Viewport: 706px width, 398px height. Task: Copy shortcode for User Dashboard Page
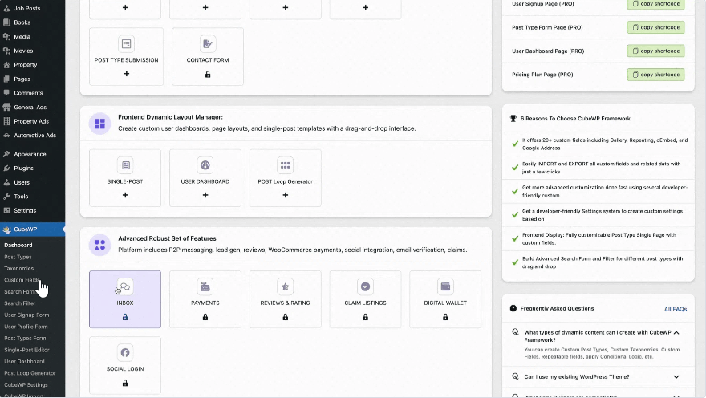[655, 51]
